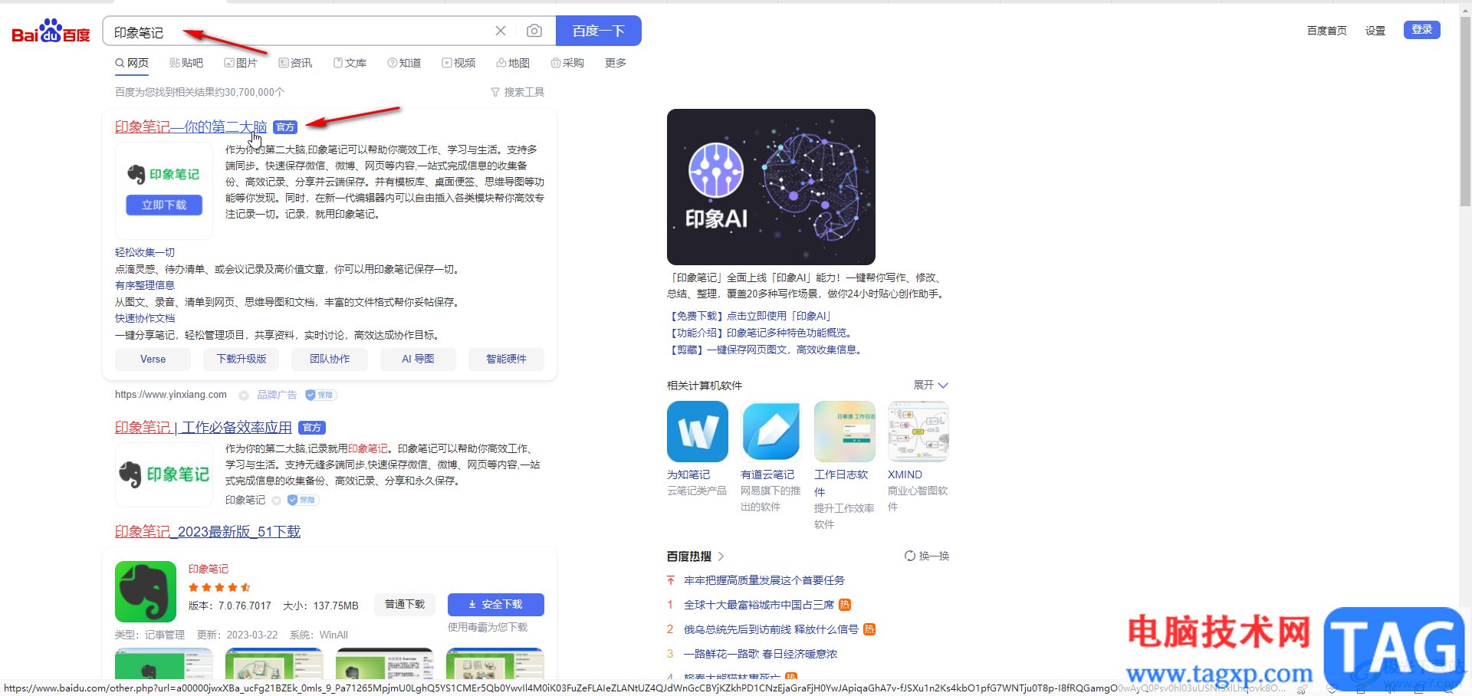Open the 地图 tab
The image size is (1472, 696).
(513, 63)
